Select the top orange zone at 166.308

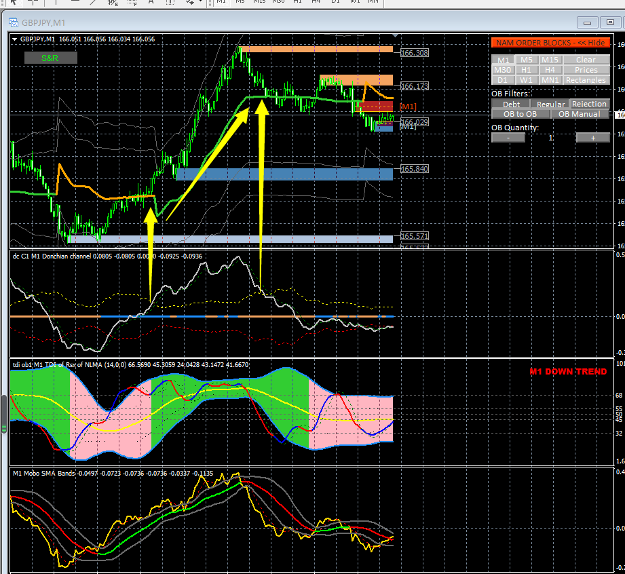(x=318, y=50)
